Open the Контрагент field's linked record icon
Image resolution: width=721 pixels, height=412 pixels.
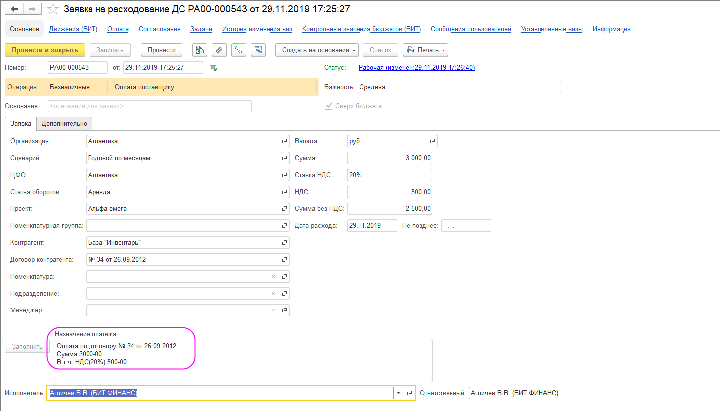285,243
